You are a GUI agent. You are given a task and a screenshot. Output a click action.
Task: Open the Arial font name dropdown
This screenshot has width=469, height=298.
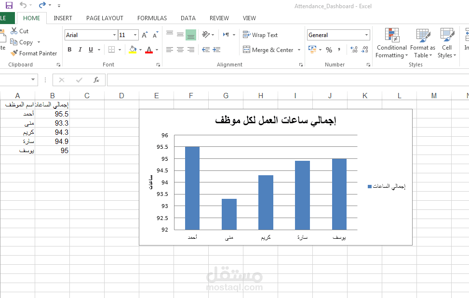(x=114, y=35)
